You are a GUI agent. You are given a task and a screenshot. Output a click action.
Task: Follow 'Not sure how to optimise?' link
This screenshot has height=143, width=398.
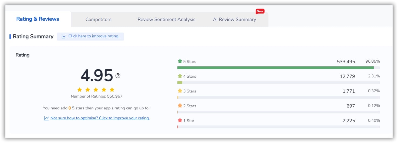(100, 118)
